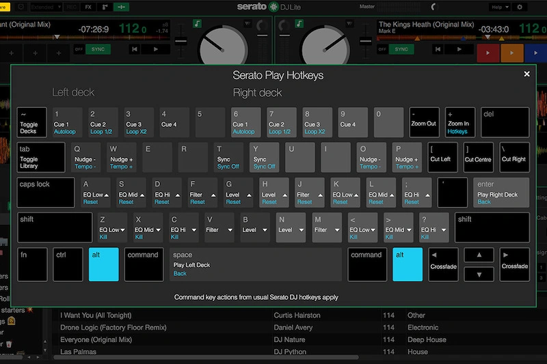Open the Help dropdown menu
The image size is (547, 364).
point(500,7)
